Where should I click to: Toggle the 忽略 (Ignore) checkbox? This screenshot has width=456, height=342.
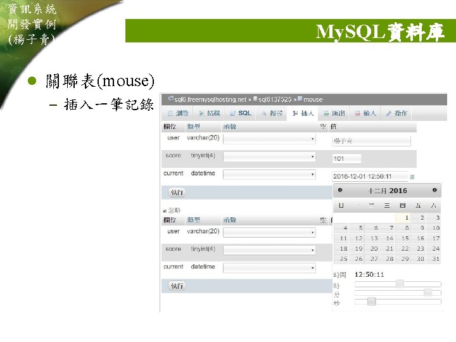165,211
